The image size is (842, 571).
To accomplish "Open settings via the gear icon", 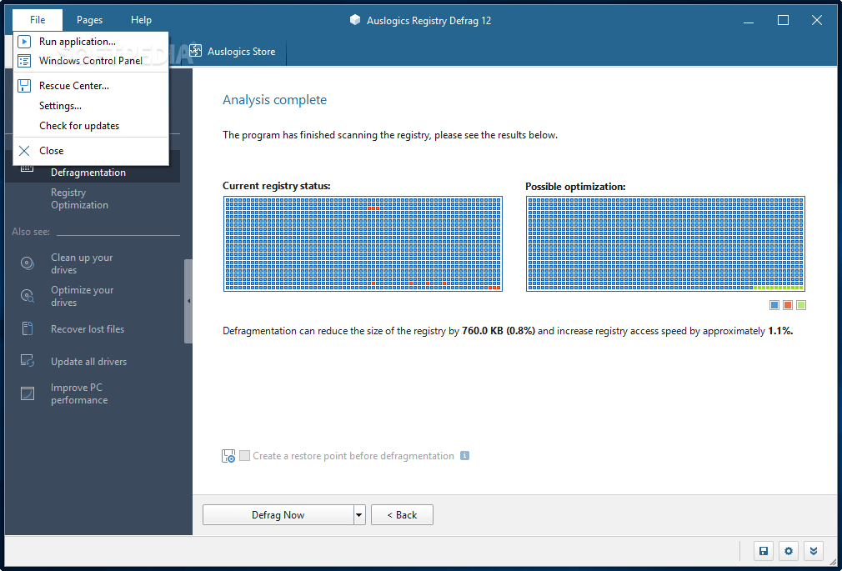I will coord(788,551).
